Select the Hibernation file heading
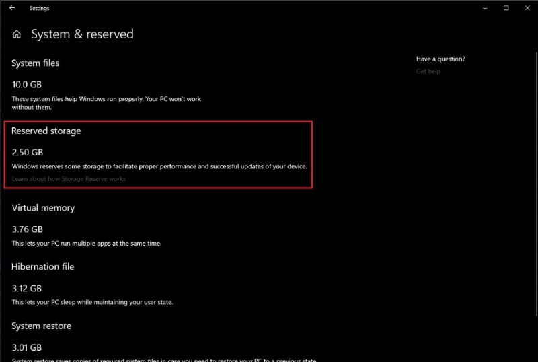Image resolution: width=538 pixels, height=362 pixels. [42, 267]
